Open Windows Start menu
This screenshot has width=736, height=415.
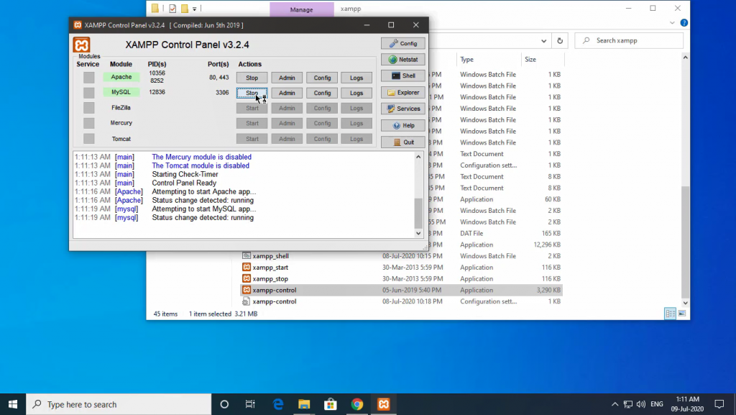(13, 404)
